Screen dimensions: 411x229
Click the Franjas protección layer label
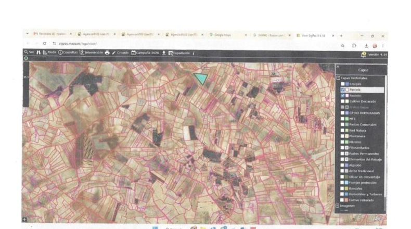tap(363, 183)
